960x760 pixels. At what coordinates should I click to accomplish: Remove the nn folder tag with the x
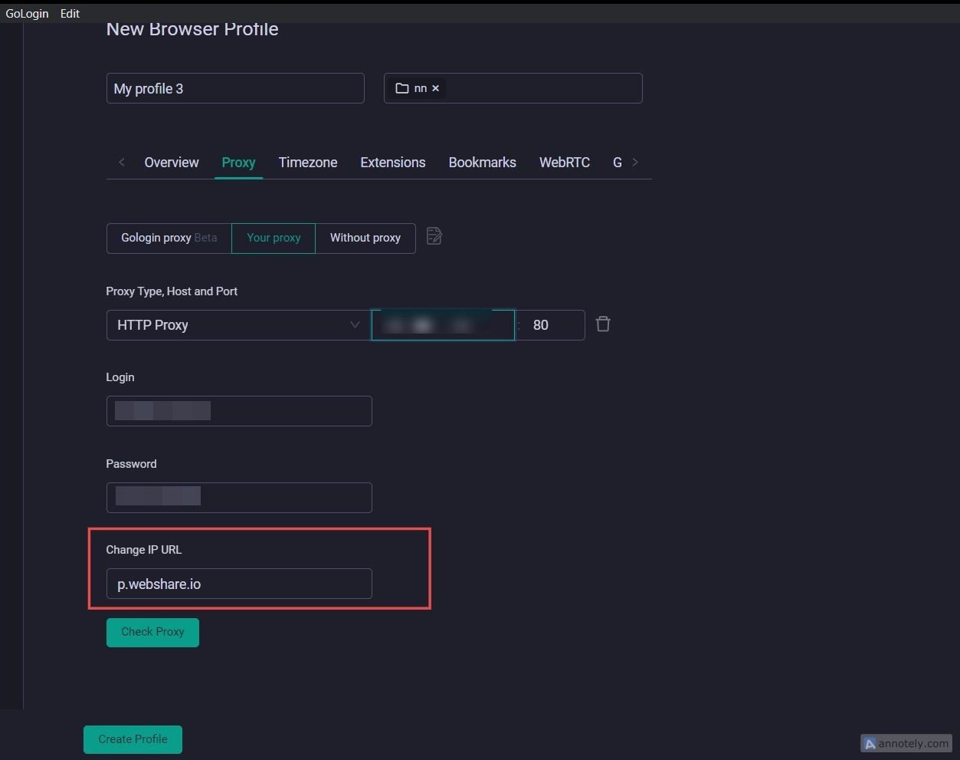[435, 88]
